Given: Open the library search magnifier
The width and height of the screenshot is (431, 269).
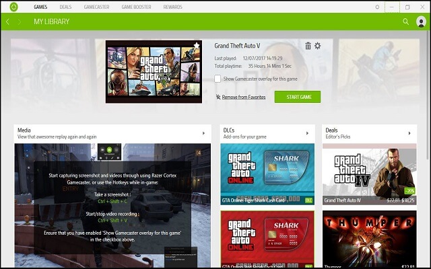Looking at the screenshot, I should [405, 22].
